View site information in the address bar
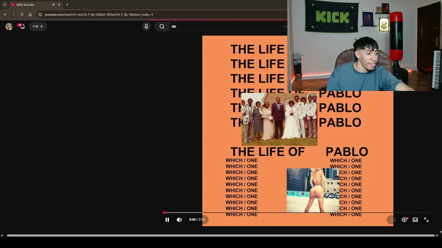442x248 pixels. [40, 14]
